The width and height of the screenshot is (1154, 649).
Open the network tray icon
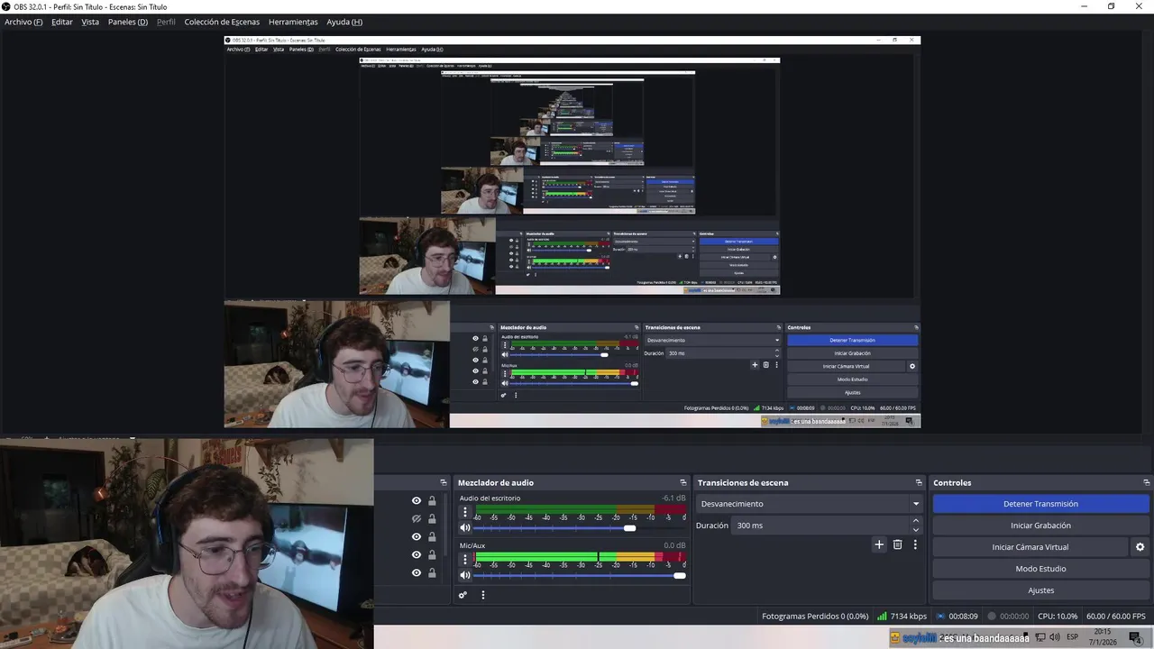click(x=1040, y=638)
